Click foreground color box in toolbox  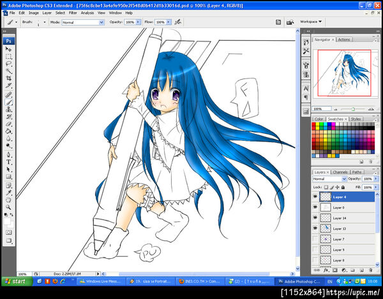tap(7, 221)
